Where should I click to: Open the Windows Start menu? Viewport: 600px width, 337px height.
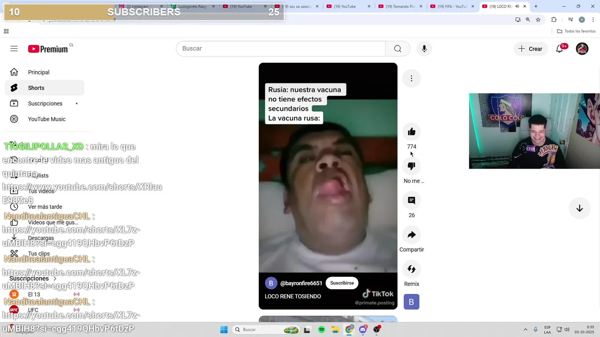click(224, 330)
